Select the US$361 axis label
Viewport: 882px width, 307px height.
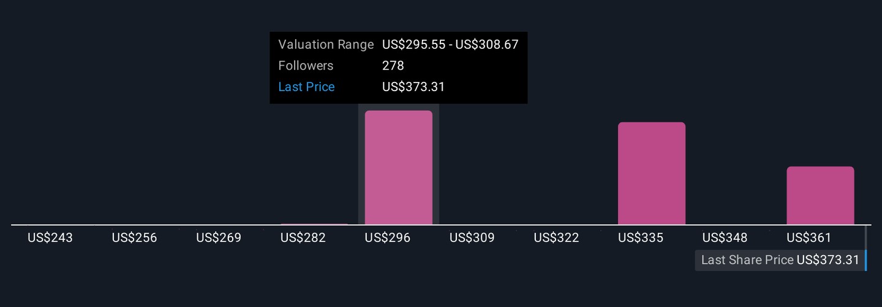point(809,238)
